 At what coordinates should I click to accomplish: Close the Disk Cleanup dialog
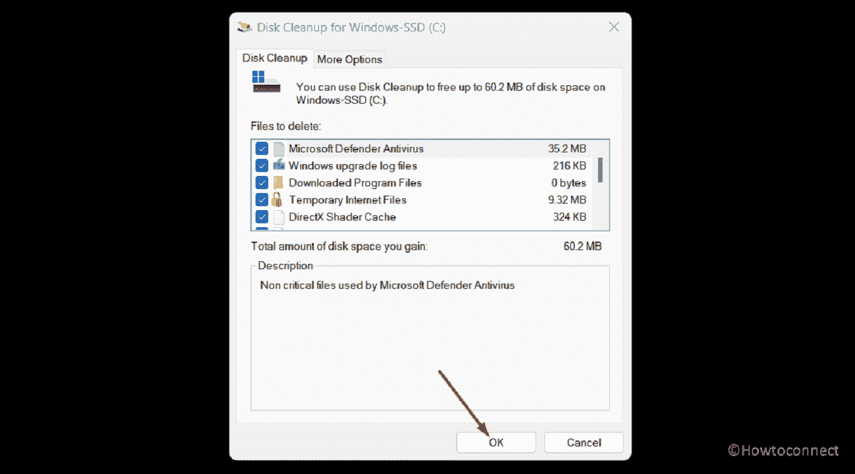pos(614,28)
